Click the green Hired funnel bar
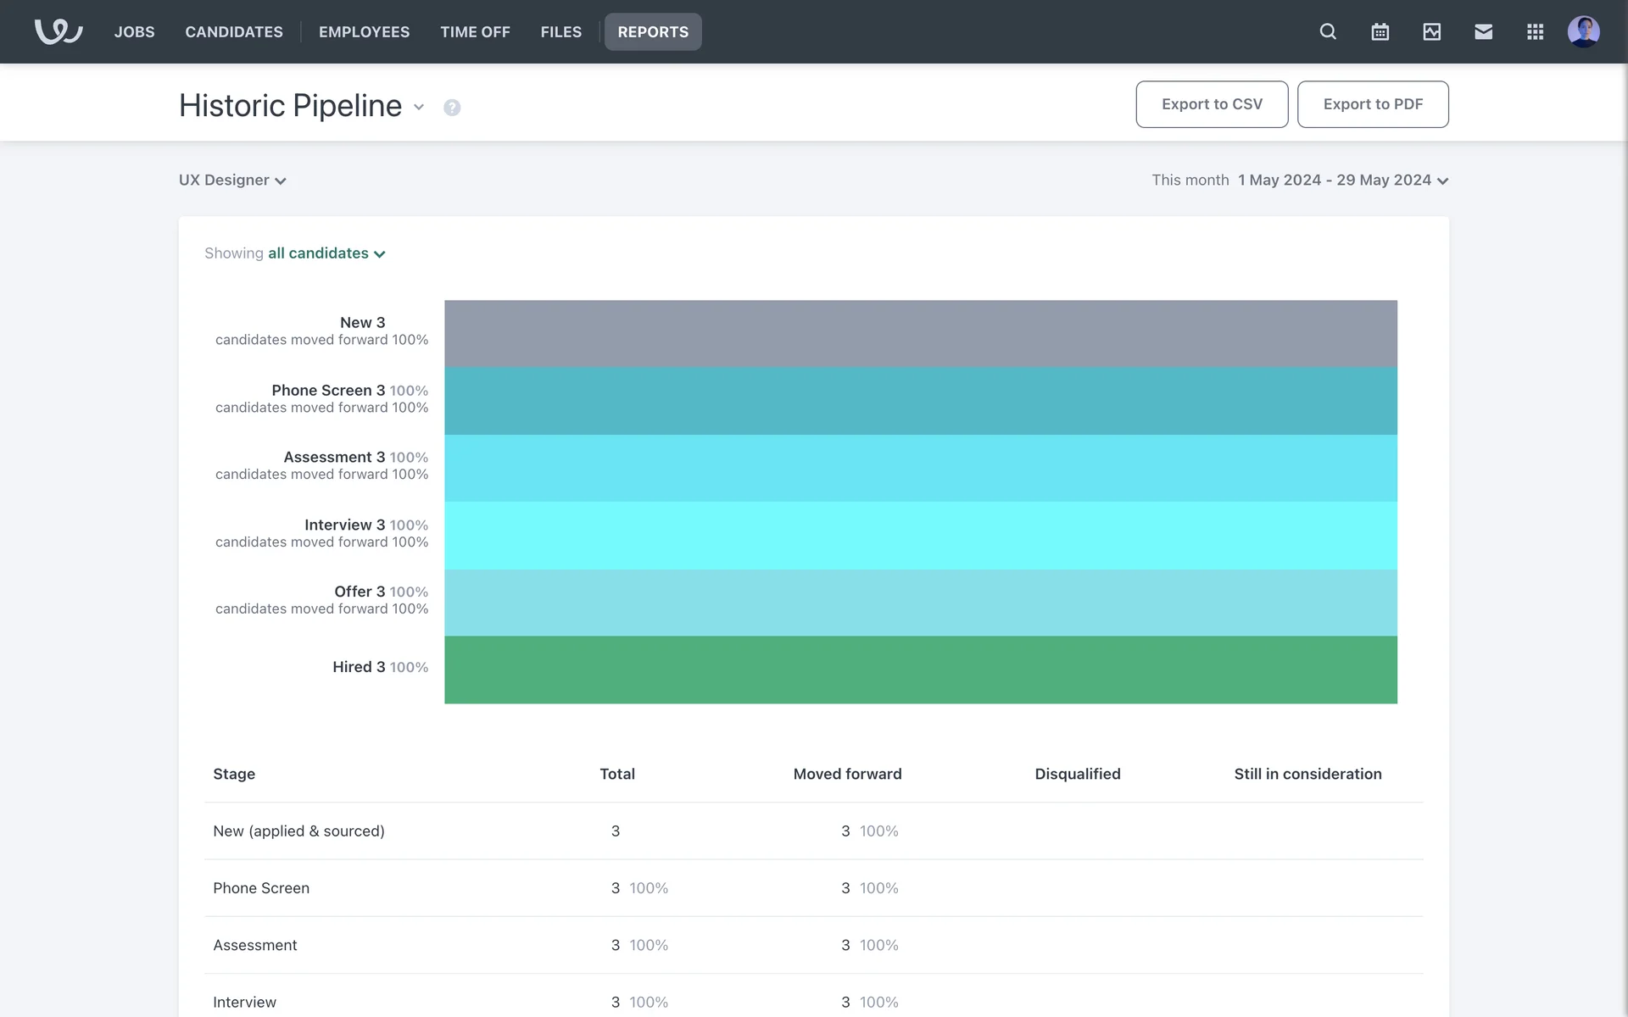The width and height of the screenshot is (1628, 1017). tap(920, 670)
